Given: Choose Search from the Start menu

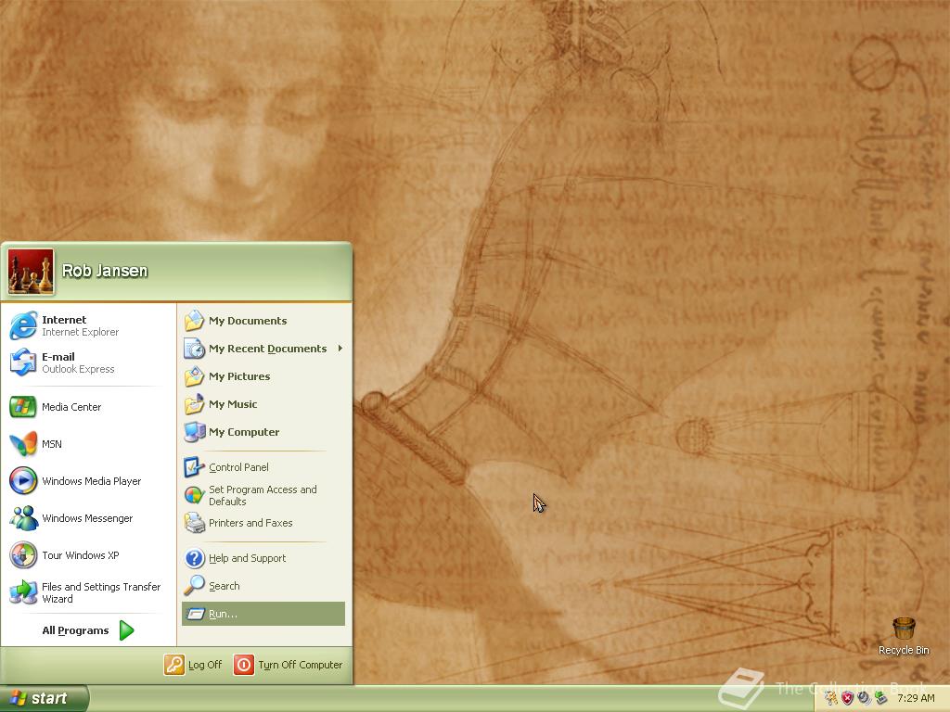Looking at the screenshot, I should (263, 586).
